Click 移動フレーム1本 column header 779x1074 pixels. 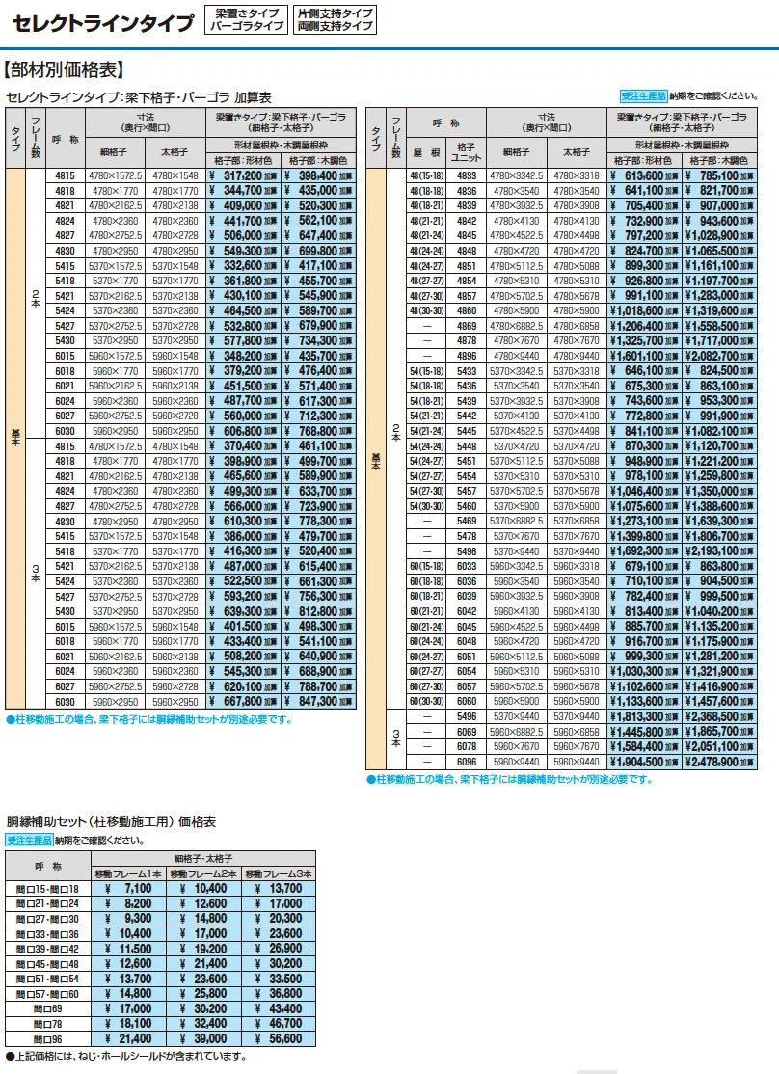(129, 874)
